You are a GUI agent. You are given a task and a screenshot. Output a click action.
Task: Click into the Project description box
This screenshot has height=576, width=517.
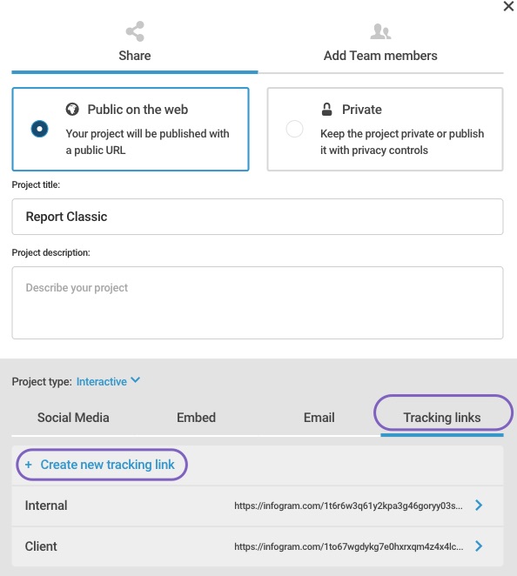pyautogui.click(x=258, y=303)
